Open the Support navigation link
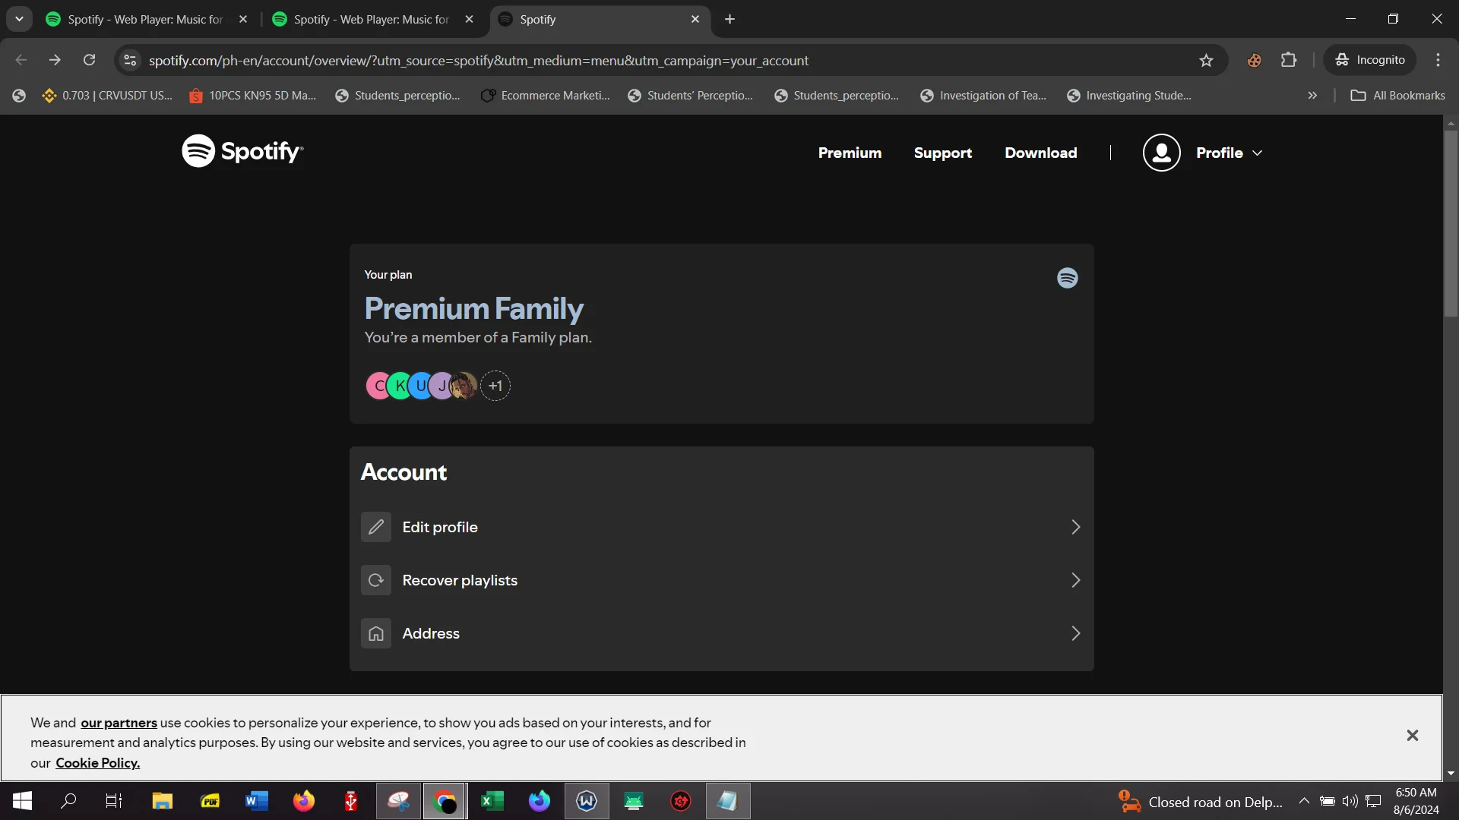1459x820 pixels. point(942,153)
